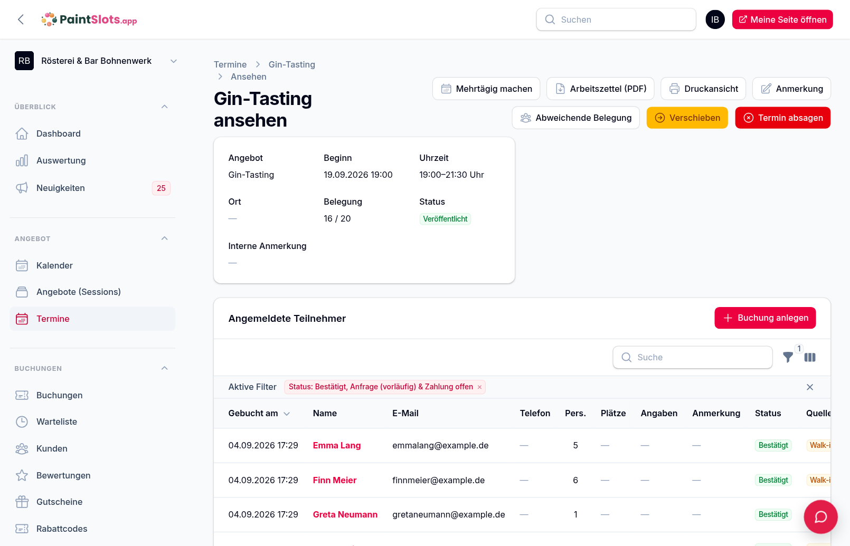Viewport: 850px width, 546px height.
Task: Click the Kunden people icon
Action: pos(22,448)
